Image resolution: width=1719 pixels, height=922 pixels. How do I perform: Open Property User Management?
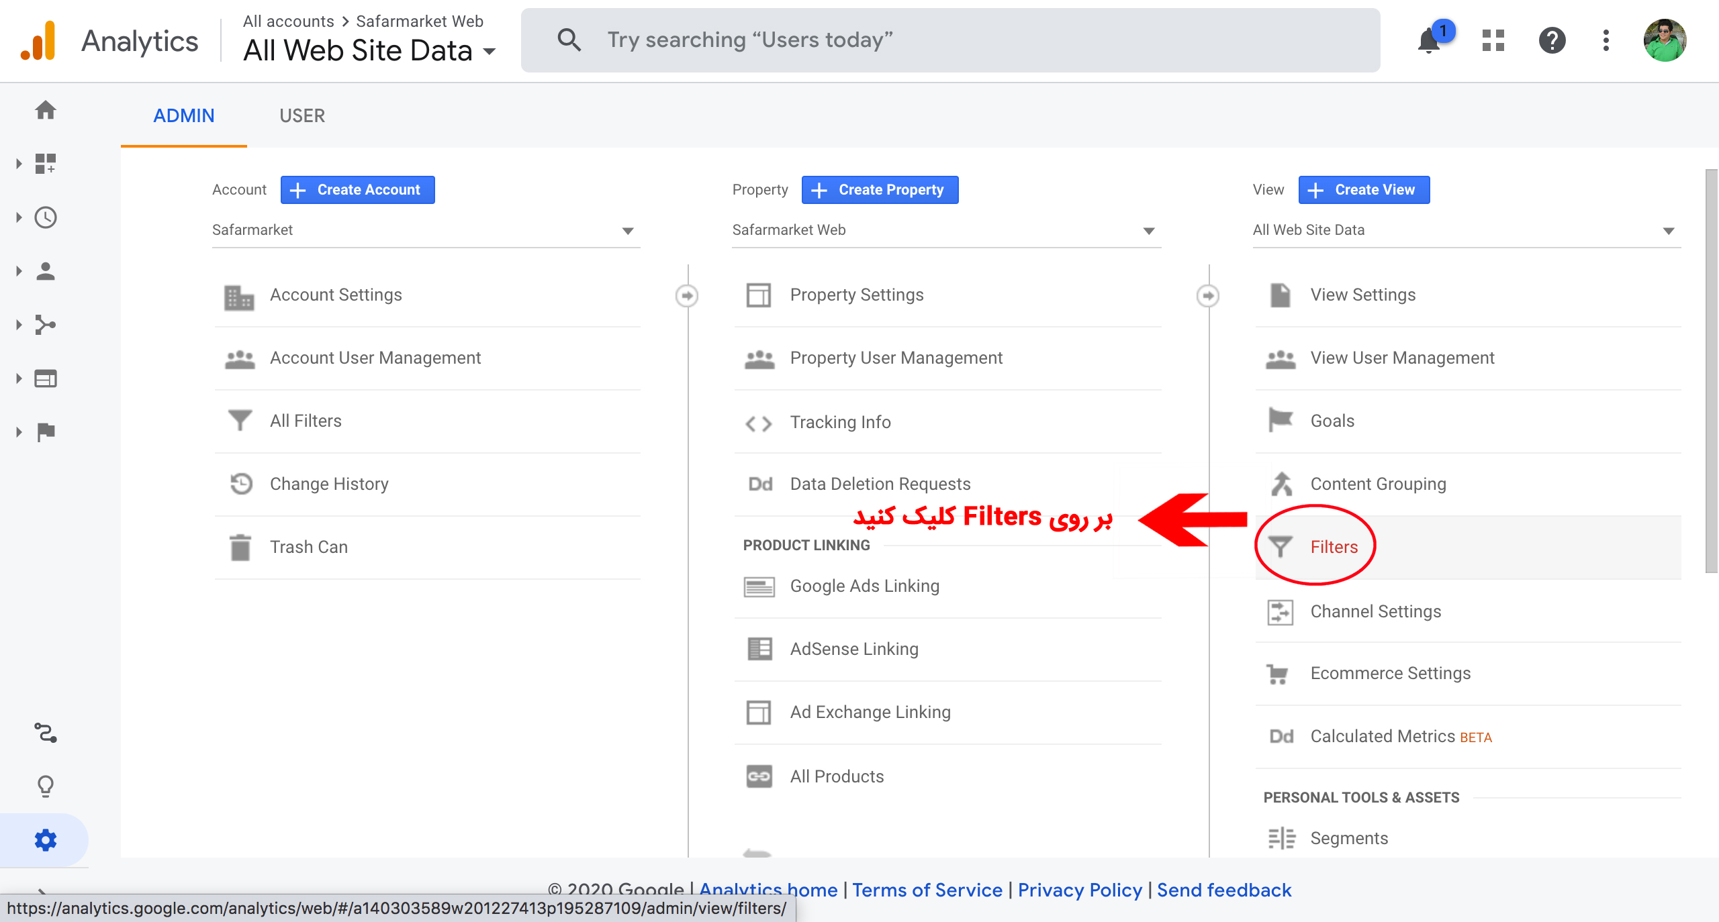(947, 358)
